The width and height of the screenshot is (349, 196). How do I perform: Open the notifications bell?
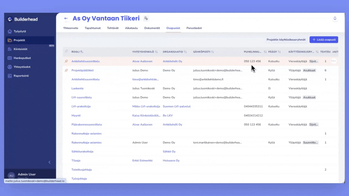coord(335,19)
